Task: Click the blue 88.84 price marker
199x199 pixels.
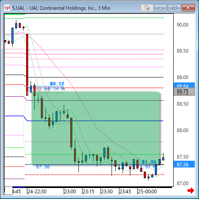Action: click(x=184, y=85)
